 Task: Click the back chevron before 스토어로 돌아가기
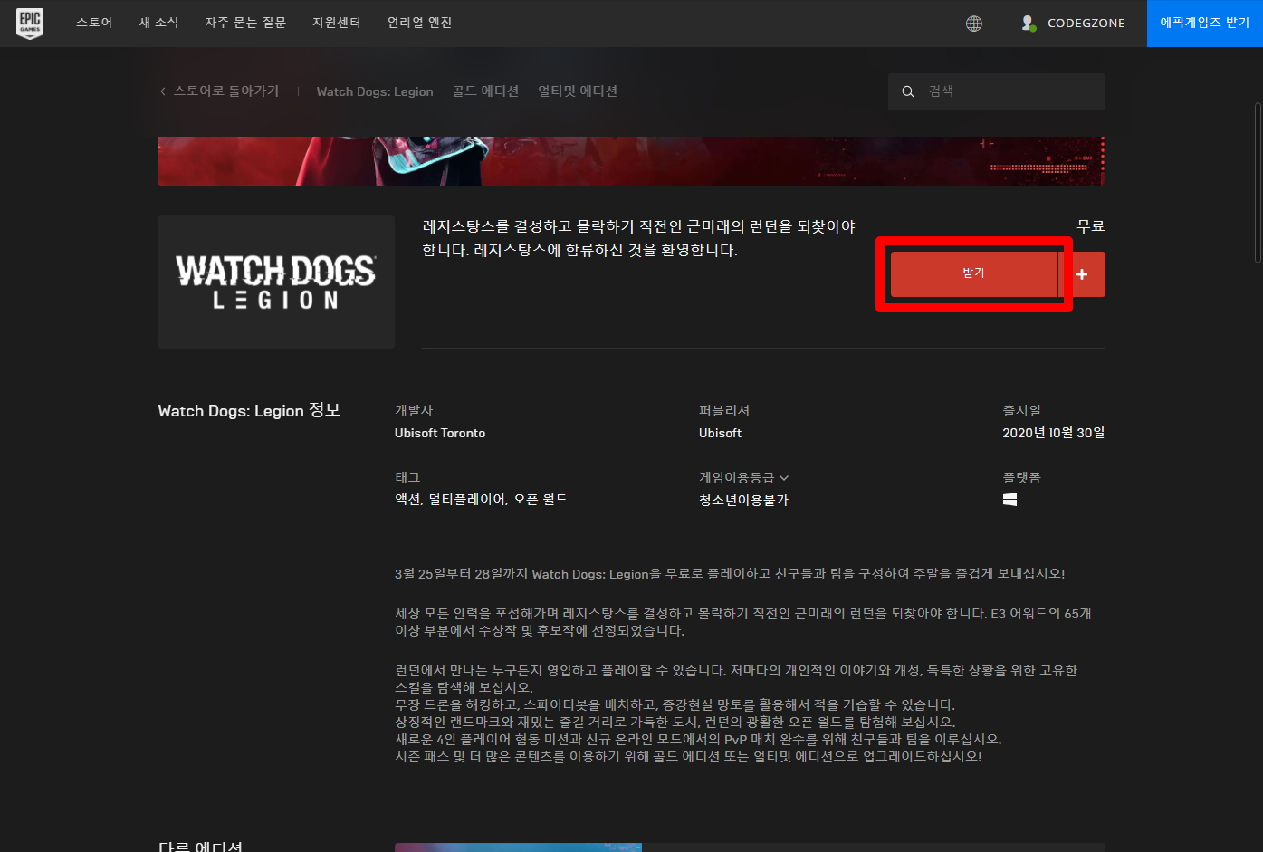[x=162, y=91]
